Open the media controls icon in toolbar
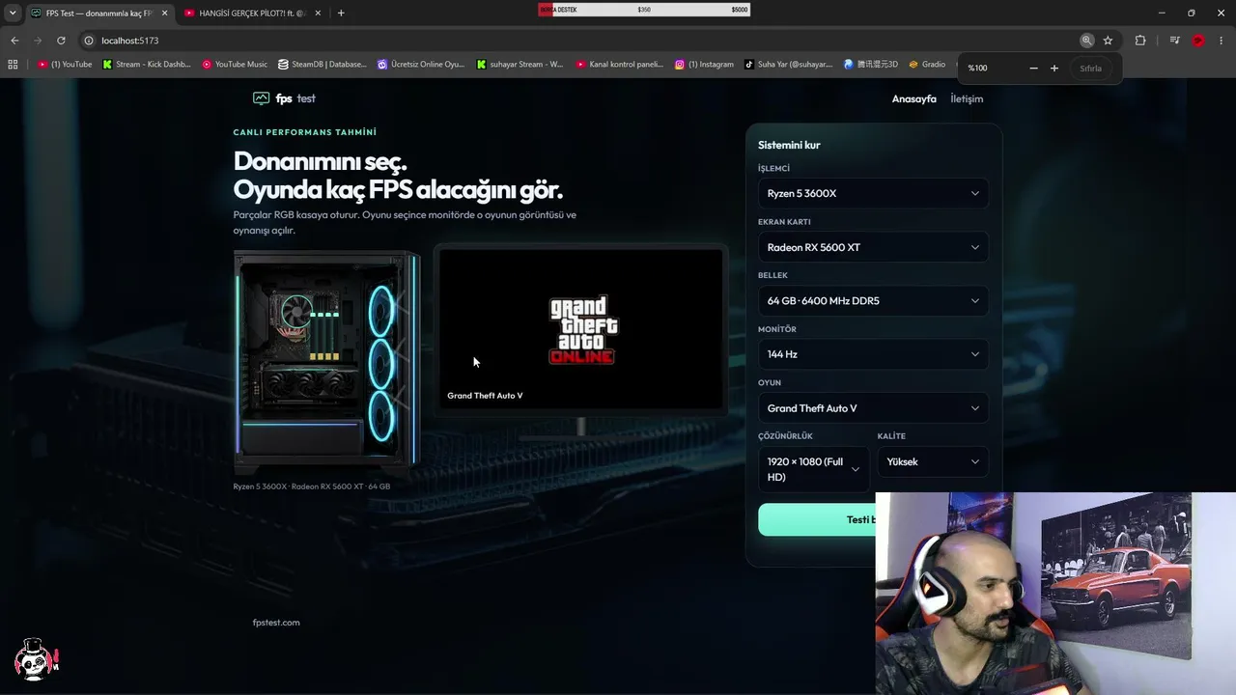Viewport: 1236px width, 695px height. tap(1174, 41)
